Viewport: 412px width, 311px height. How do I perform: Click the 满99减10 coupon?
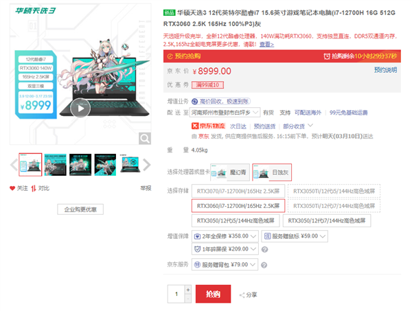207,85
